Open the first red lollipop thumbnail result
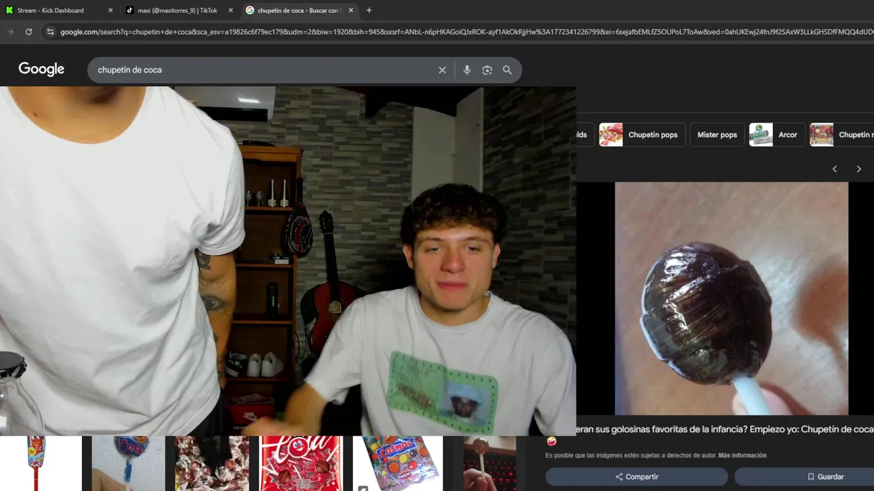Viewport: 874px width, 491px height. point(40,463)
